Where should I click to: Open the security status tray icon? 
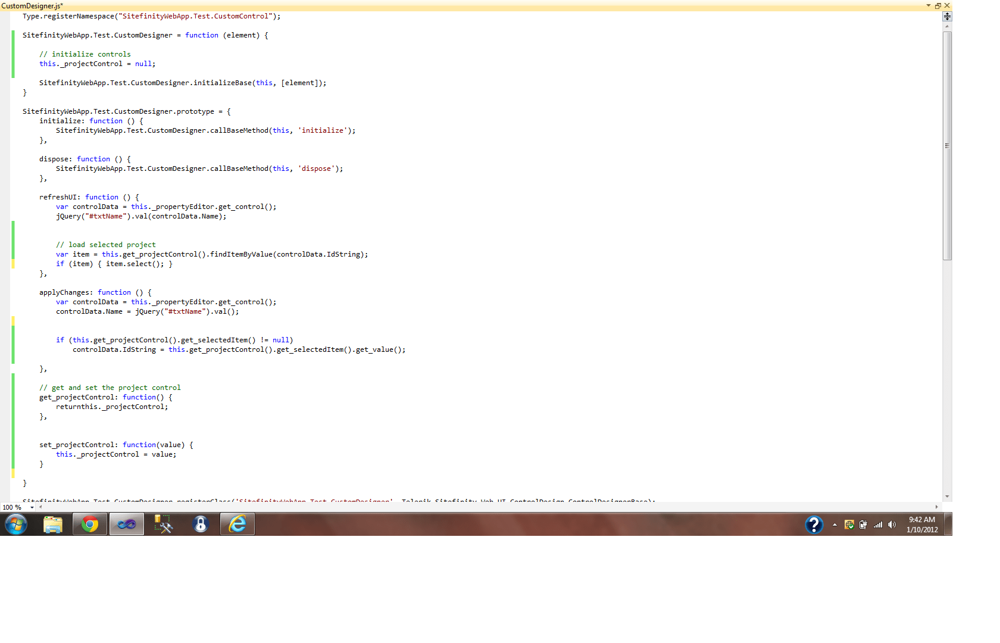pyautogui.click(x=849, y=525)
